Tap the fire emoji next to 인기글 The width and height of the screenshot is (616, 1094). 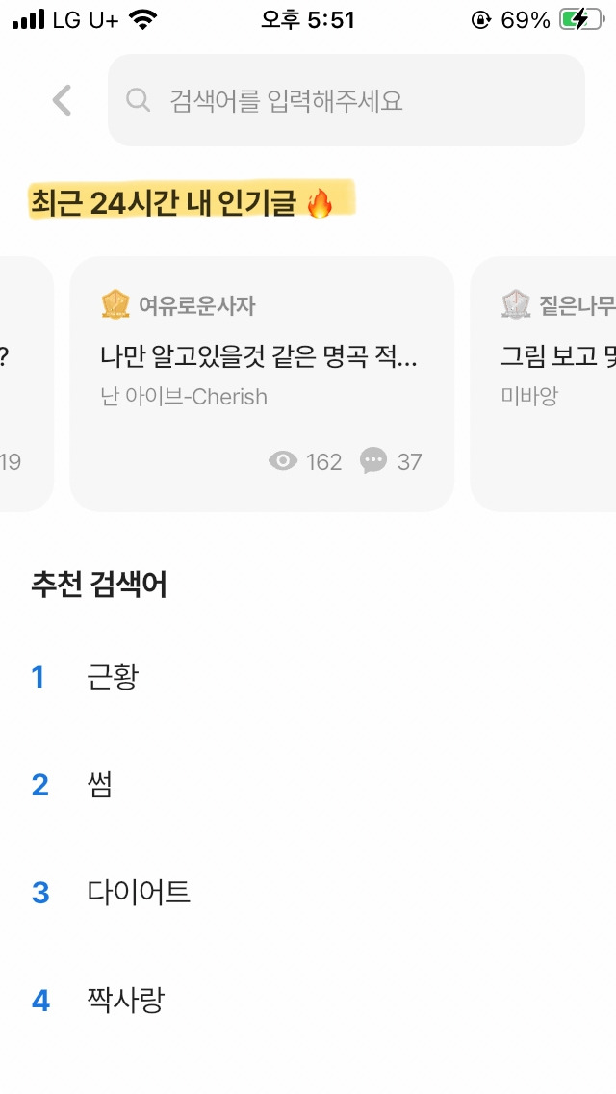(321, 203)
